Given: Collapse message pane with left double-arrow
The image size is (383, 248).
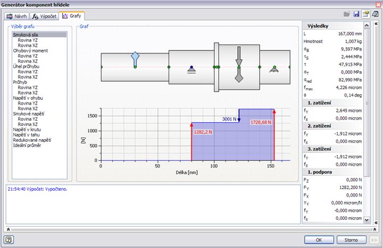Looking at the screenshot, I should click(x=9, y=228).
